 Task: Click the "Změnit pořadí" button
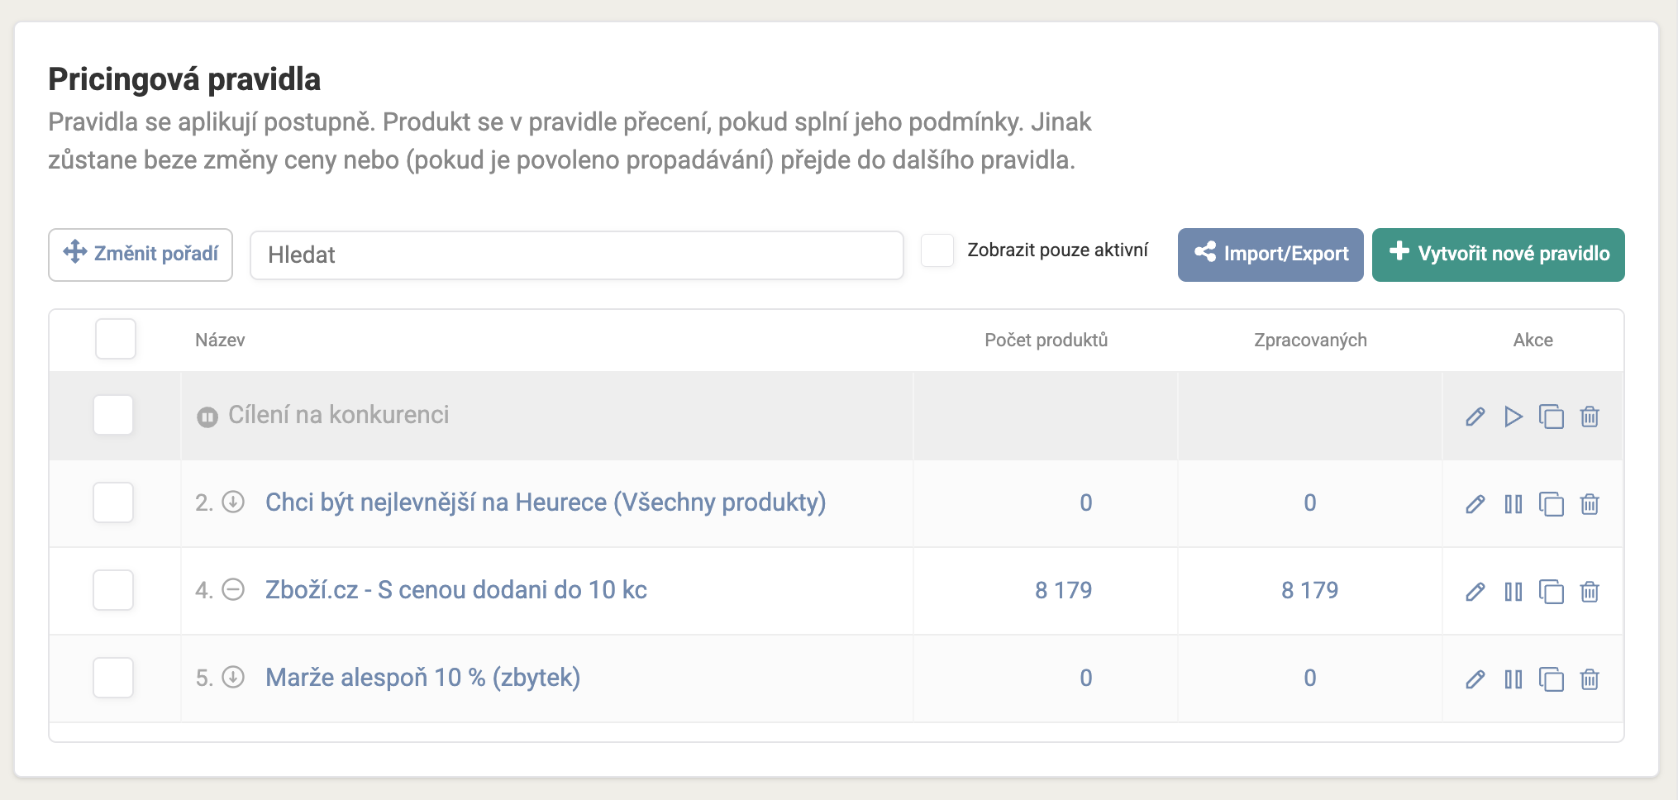point(140,255)
